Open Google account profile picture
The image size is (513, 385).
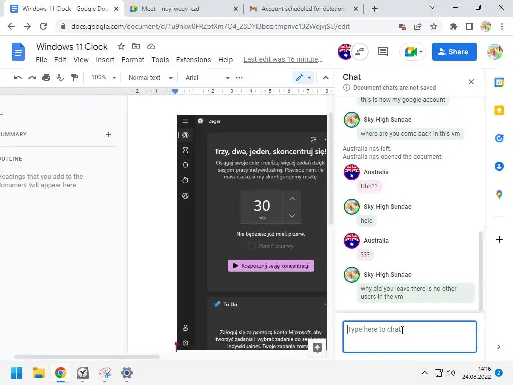(494, 52)
